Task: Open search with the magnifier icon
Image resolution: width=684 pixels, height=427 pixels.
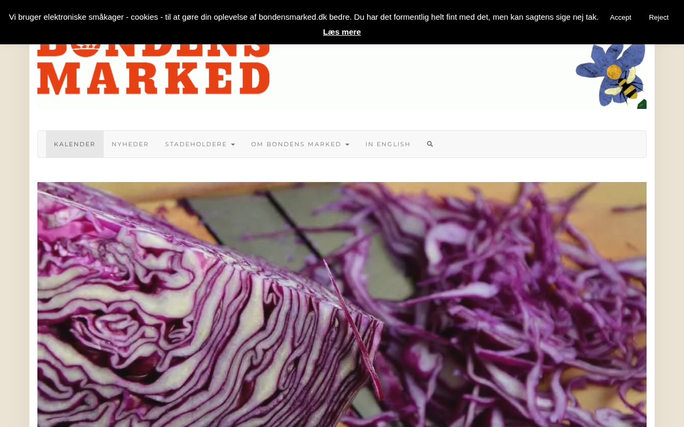Action: click(430, 144)
